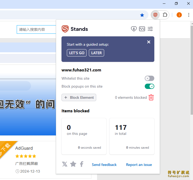Click the red trash icon
Image resolution: width=193 pixels, height=180 pixels.
pyautogui.click(x=151, y=97)
